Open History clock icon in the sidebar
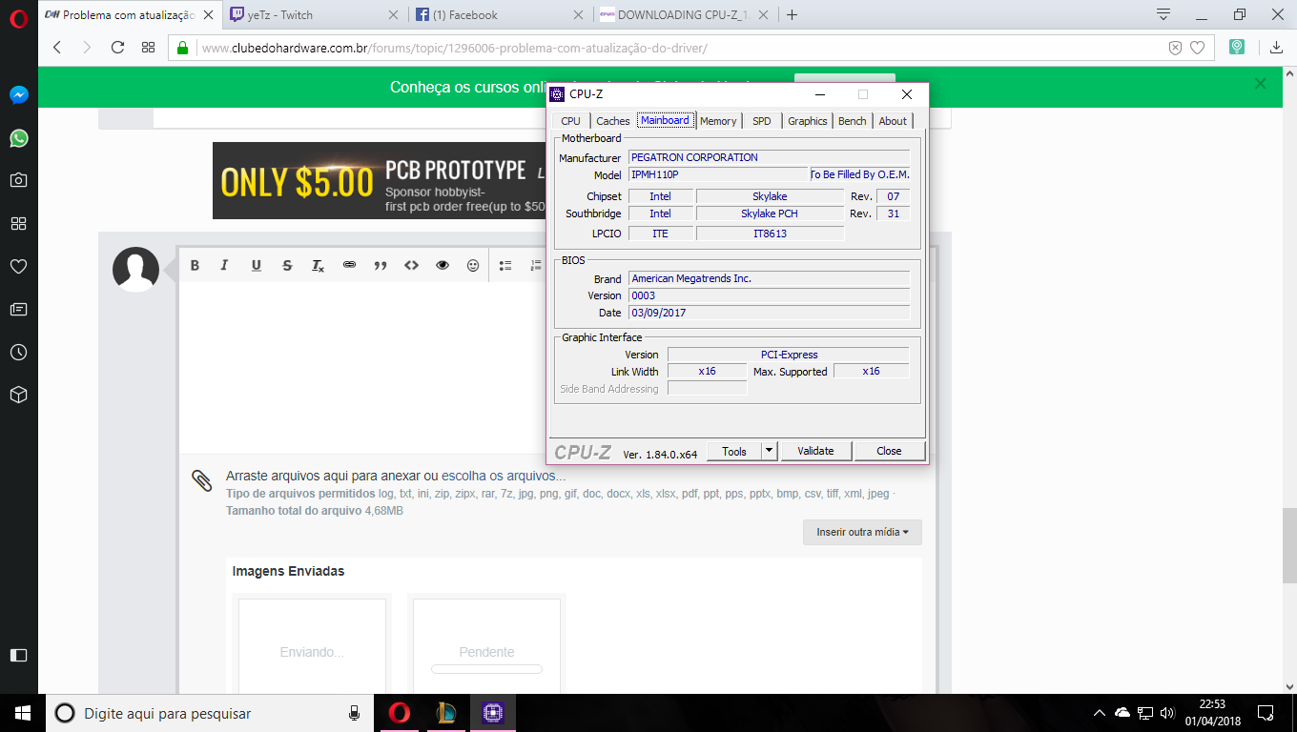 (x=18, y=352)
